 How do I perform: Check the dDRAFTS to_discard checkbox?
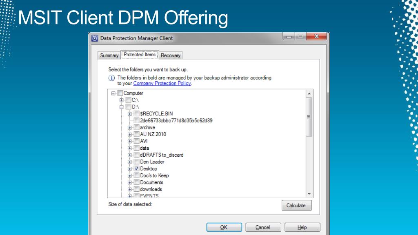point(136,155)
